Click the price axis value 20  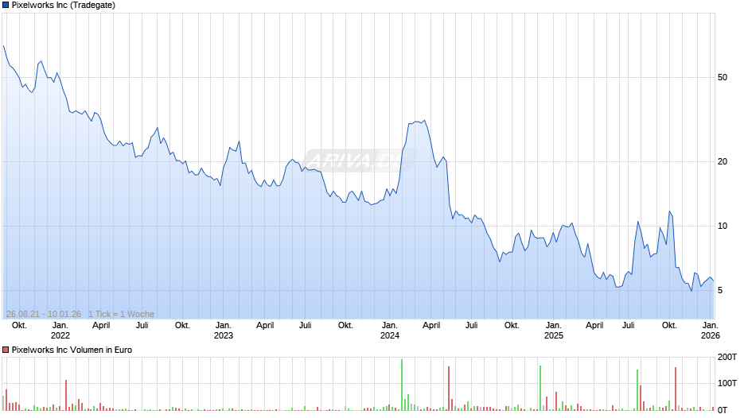[723, 161]
